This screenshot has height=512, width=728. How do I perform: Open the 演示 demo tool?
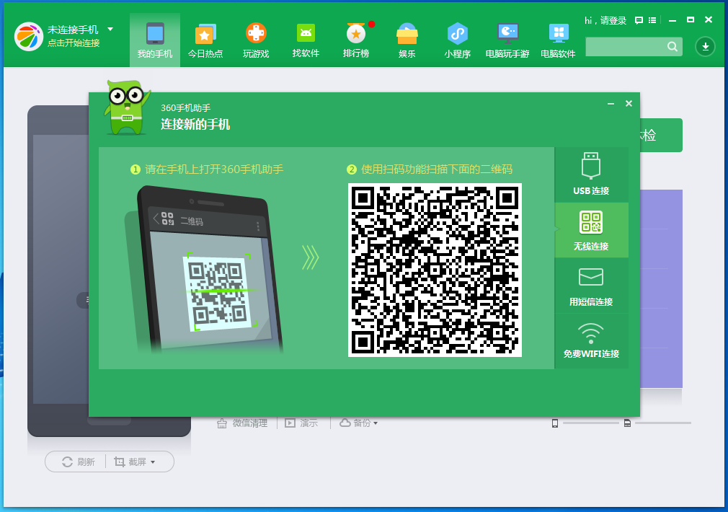pyautogui.click(x=301, y=423)
